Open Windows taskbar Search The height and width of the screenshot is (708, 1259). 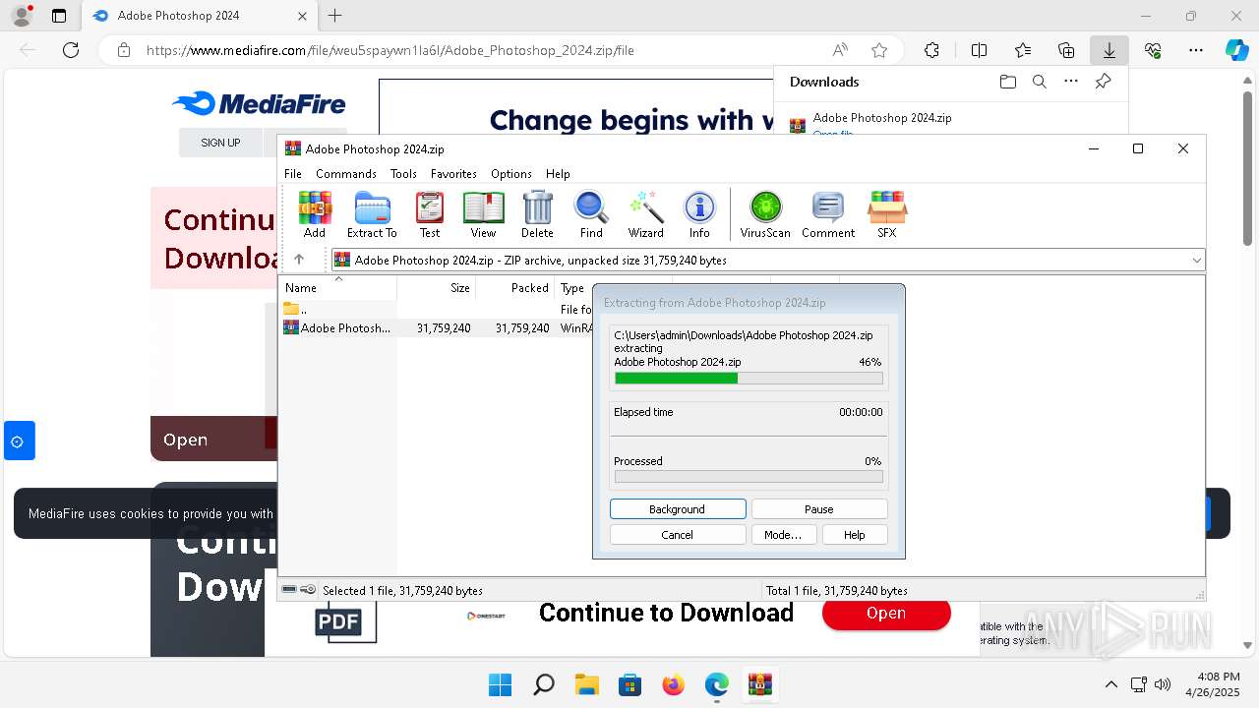pyautogui.click(x=544, y=684)
